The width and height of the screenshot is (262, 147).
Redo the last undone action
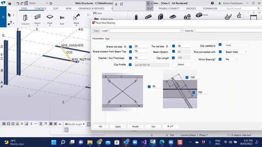[22, 3]
